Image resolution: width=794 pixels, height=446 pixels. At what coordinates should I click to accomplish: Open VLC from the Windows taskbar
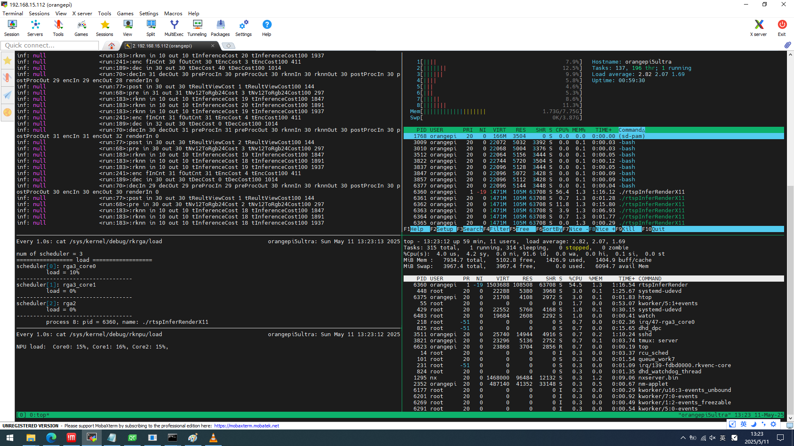tap(213, 438)
